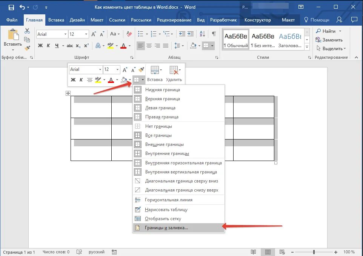Image resolution: width=363 pixels, height=256 pixels.
Task: Apply ribbon yellow text highlight color
Action: pyautogui.click(x=111, y=46)
